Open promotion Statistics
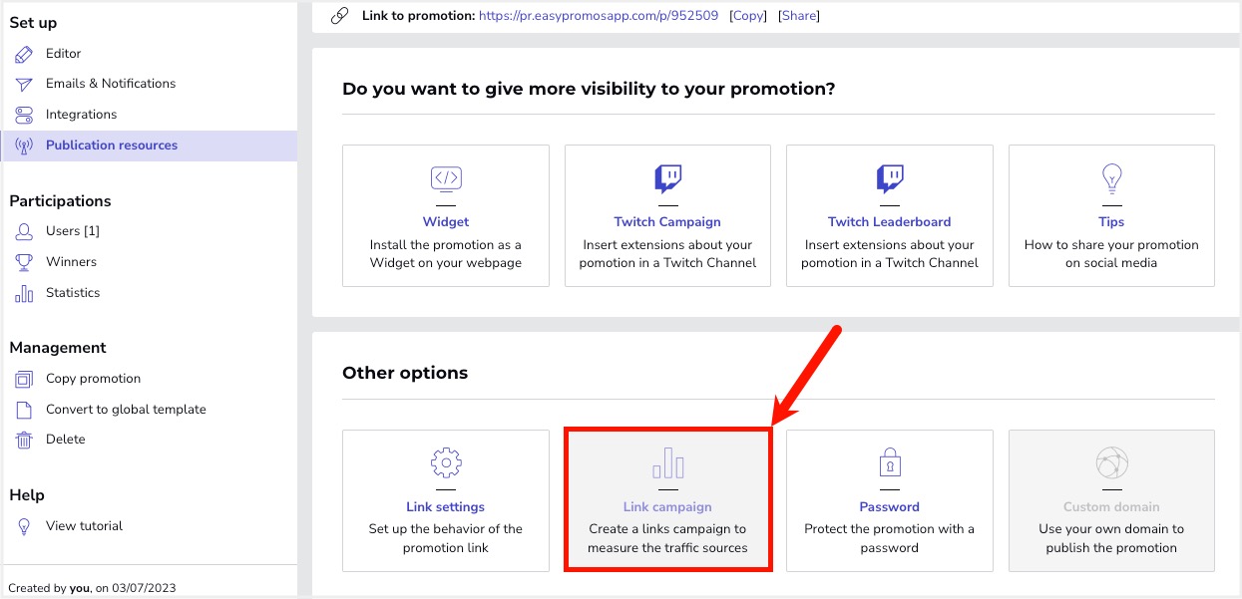Screen dimensions: 1242x599 pyautogui.click(x=73, y=293)
